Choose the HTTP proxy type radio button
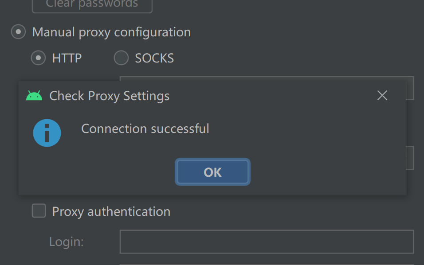Image resolution: width=424 pixels, height=265 pixels. pos(39,58)
